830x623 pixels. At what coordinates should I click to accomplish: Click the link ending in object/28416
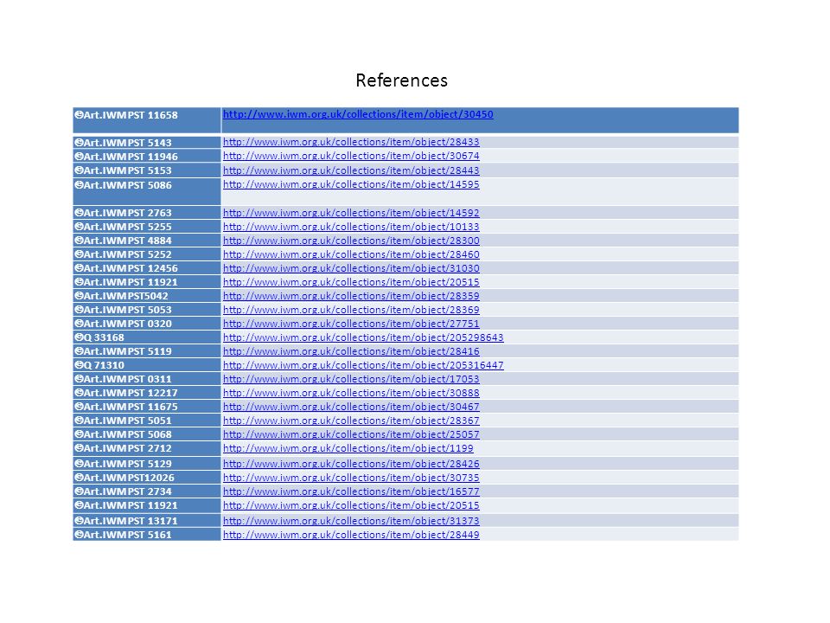click(x=351, y=351)
